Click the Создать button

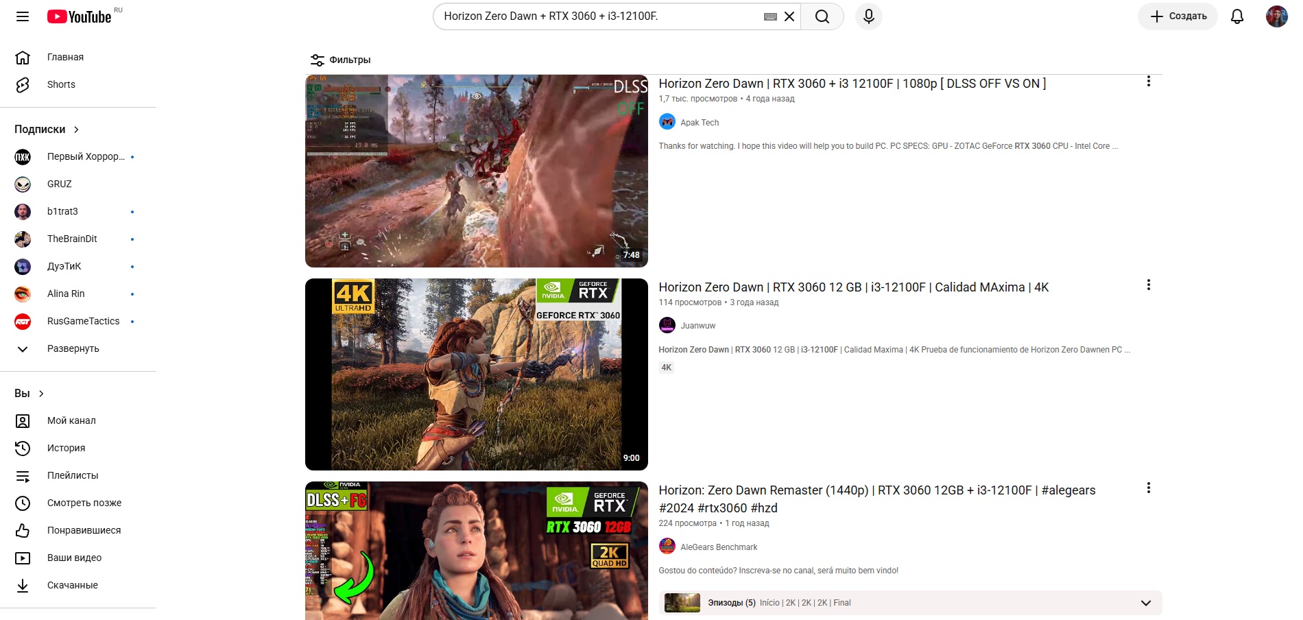[1178, 16]
